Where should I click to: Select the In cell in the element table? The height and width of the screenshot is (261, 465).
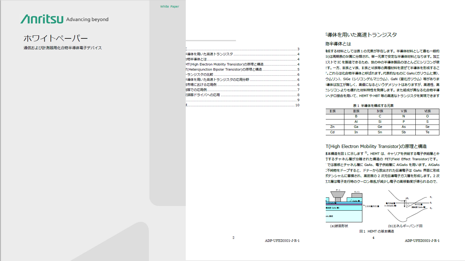point(356,132)
